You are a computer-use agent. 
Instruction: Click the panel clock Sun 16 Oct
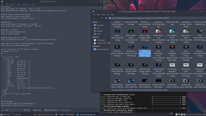195,114
